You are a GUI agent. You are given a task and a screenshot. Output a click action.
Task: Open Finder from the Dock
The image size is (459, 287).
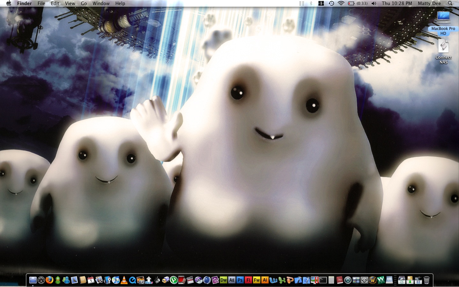coord(33,280)
